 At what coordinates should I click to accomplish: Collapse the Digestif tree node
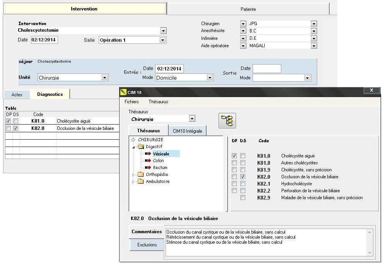point(133,147)
